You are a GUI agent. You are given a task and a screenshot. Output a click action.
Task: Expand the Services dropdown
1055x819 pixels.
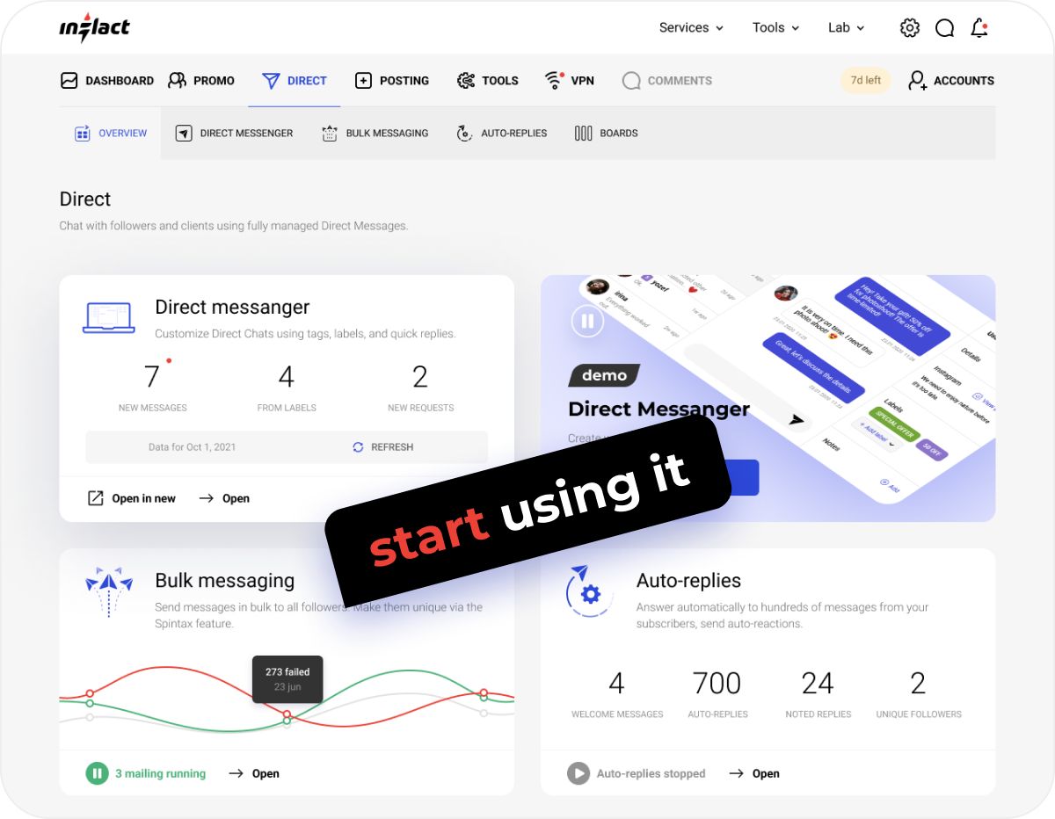pyautogui.click(x=691, y=27)
